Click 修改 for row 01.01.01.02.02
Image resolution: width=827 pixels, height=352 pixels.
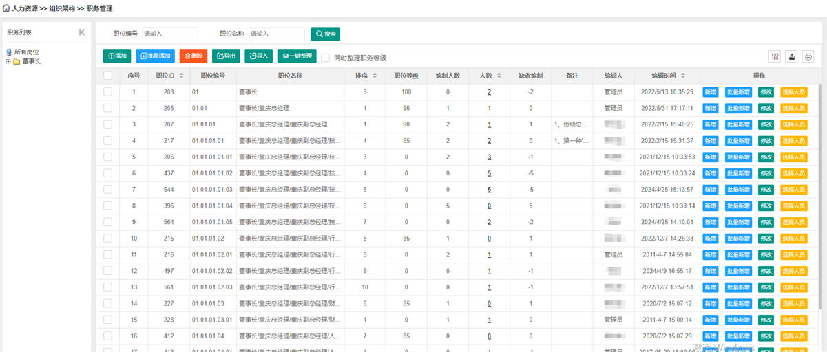tap(766, 271)
